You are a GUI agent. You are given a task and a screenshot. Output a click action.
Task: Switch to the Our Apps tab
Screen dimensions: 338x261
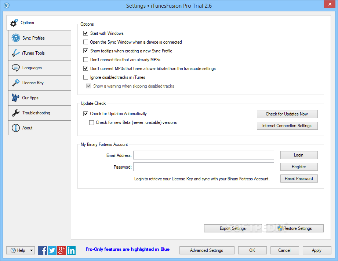39,98
